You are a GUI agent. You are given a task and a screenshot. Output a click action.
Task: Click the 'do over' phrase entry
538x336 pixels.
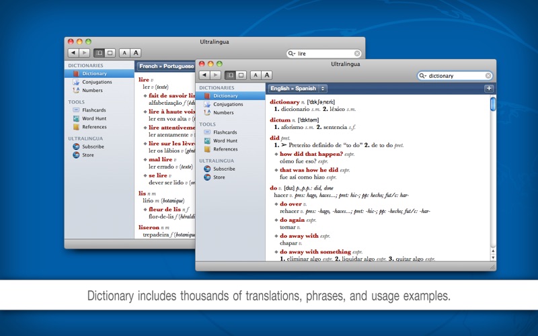coord(291,204)
